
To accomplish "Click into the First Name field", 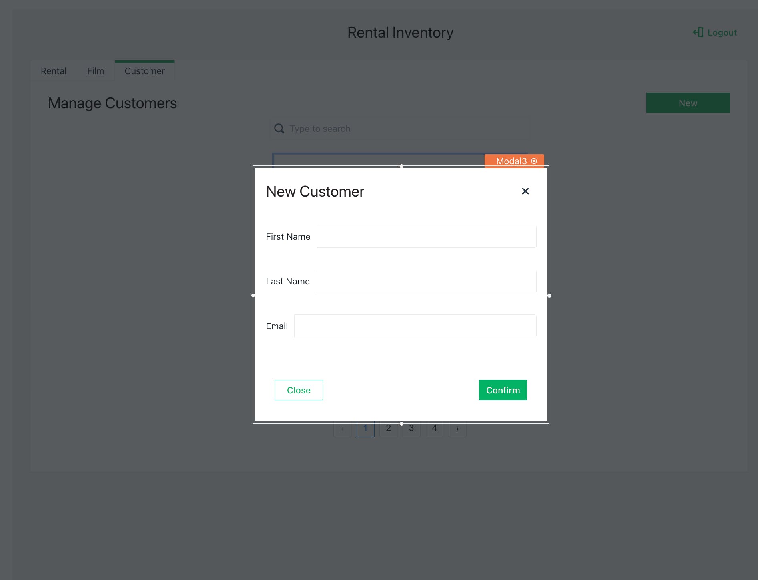I will [x=426, y=236].
